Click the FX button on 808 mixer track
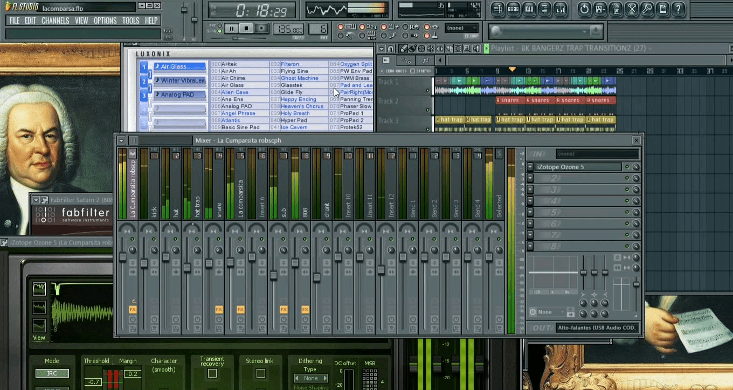733x390 pixels. [305, 309]
